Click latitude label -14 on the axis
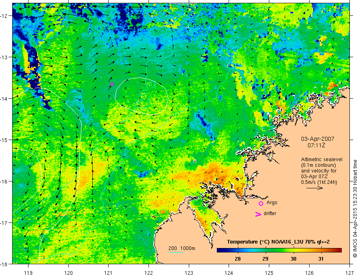Viewport: 358px width, 276px height. click(x=4, y=98)
